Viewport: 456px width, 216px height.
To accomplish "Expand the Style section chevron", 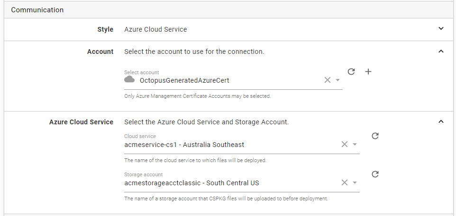I will pos(441,29).
